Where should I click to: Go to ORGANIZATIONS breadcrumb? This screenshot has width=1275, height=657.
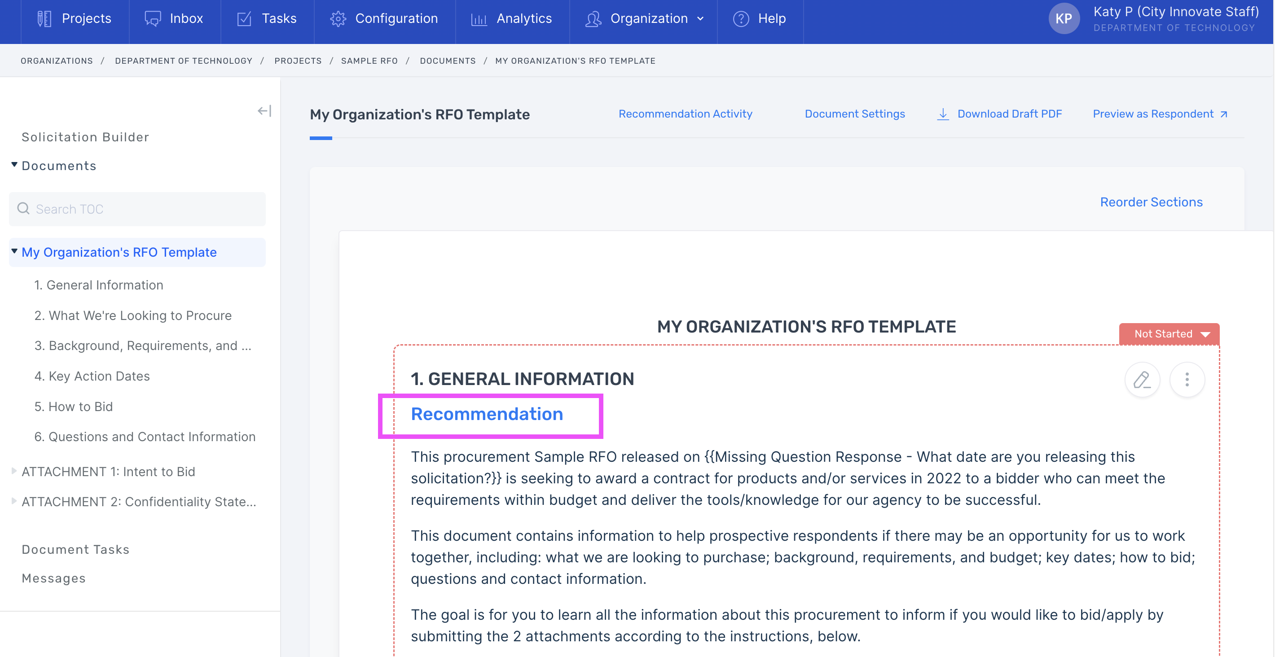(x=57, y=61)
